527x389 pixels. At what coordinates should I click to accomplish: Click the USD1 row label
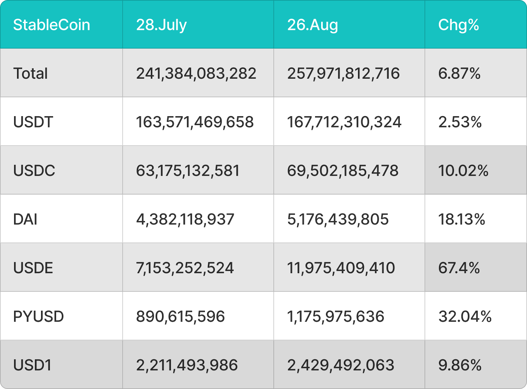32,365
